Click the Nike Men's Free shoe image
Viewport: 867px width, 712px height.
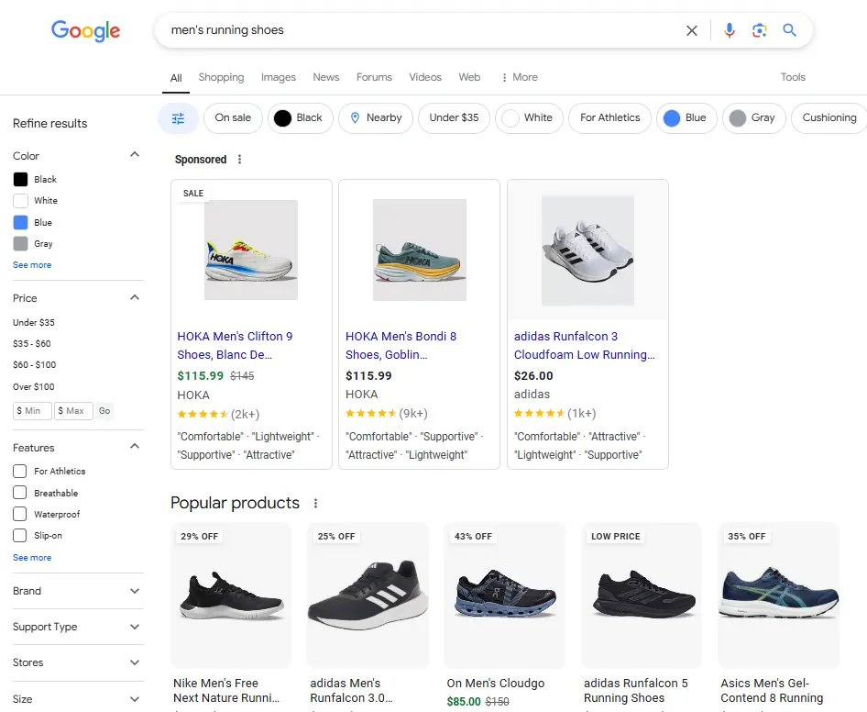point(231,596)
